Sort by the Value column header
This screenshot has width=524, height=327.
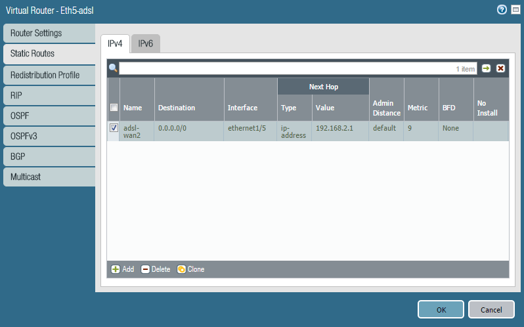[x=341, y=108]
